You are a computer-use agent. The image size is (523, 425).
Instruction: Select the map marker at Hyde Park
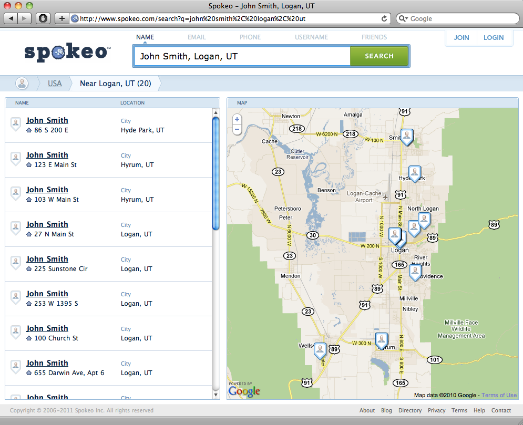point(415,174)
